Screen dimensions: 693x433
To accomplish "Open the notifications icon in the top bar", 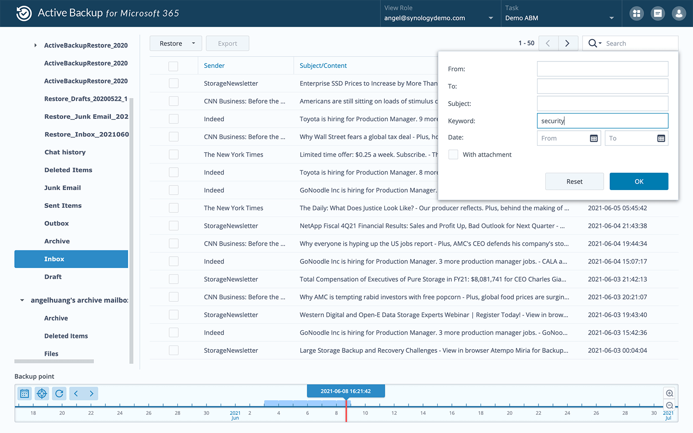I will coord(658,13).
